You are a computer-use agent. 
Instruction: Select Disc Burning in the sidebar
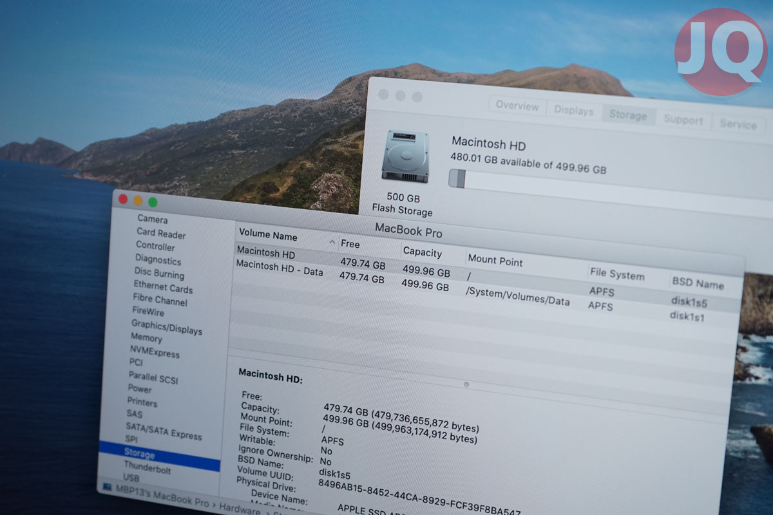pyautogui.click(x=159, y=274)
